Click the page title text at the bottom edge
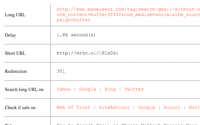The image size is (200, 125). (125, 124)
